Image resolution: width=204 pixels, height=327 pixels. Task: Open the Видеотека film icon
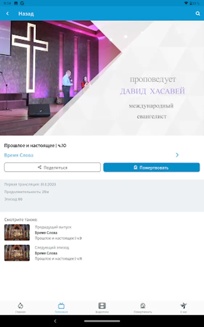(102, 306)
